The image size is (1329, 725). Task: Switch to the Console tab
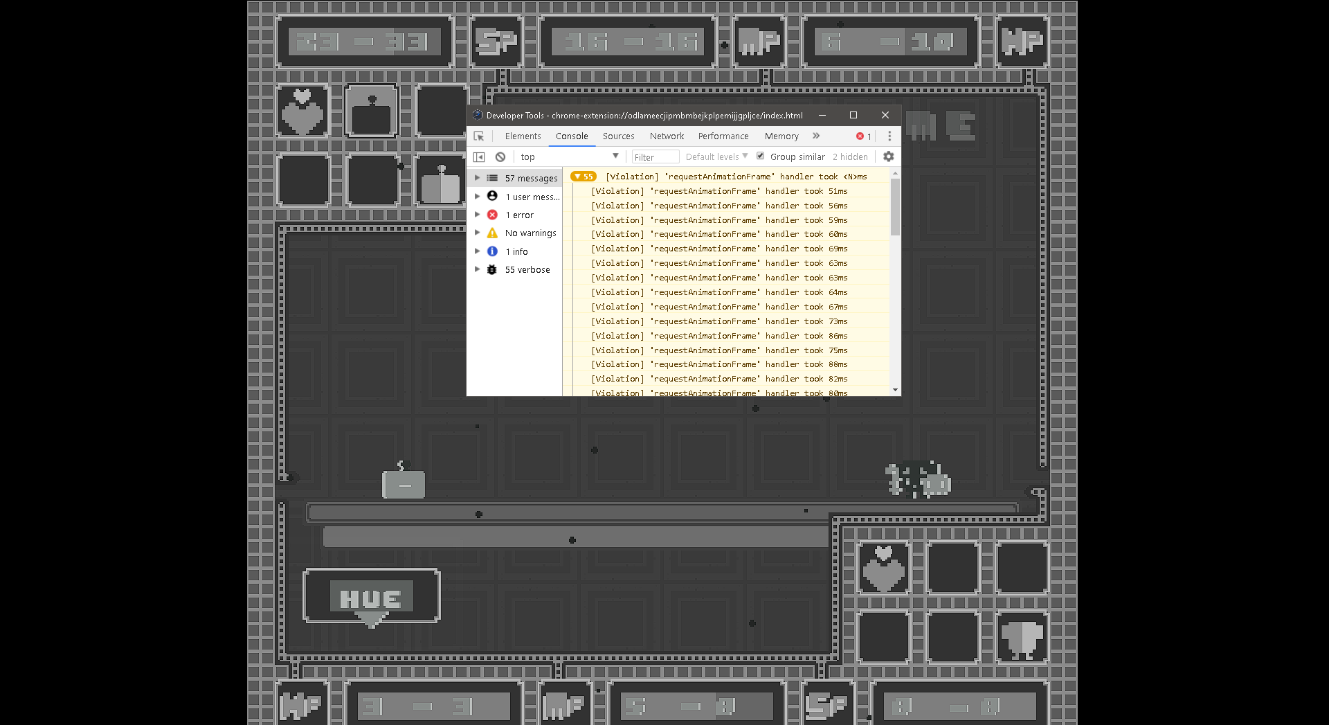(x=572, y=136)
